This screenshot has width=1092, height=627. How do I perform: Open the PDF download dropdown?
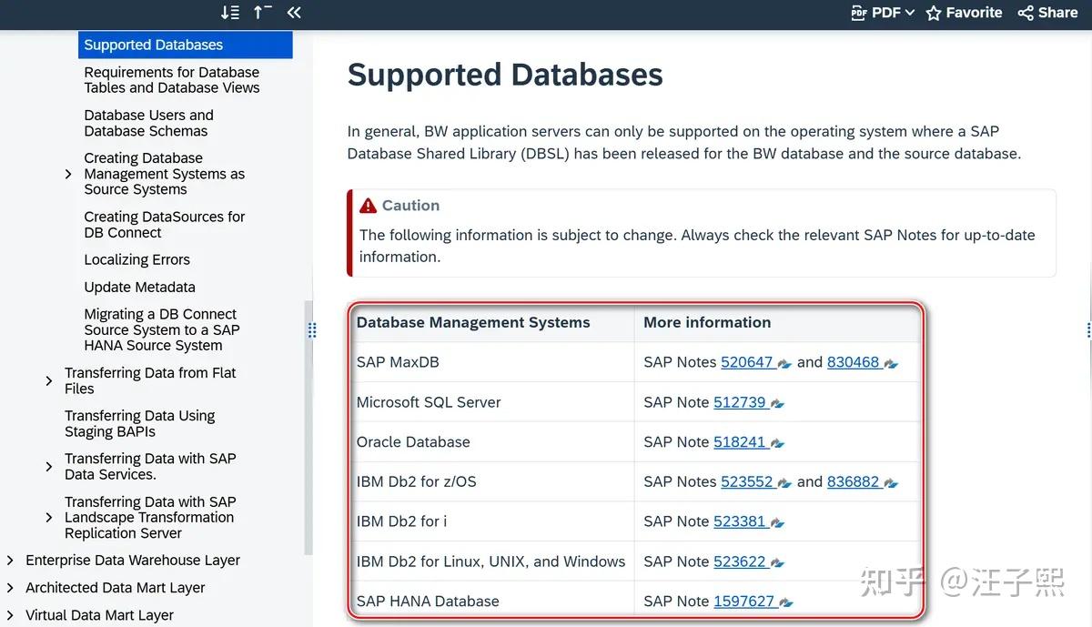(x=883, y=13)
